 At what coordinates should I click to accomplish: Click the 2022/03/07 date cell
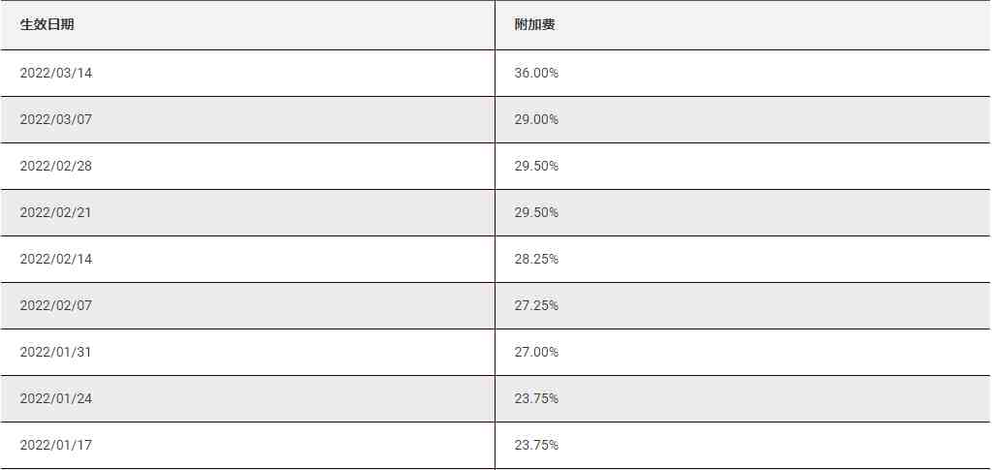point(247,119)
